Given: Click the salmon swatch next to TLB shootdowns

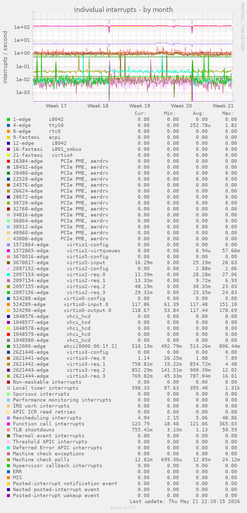Looking at the screenshot, I should [8, 430].
